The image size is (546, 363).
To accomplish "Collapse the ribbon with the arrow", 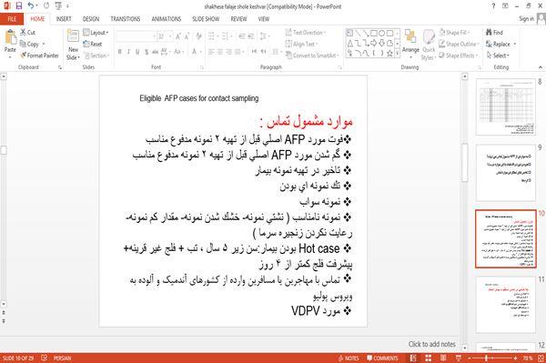I will 541,67.
